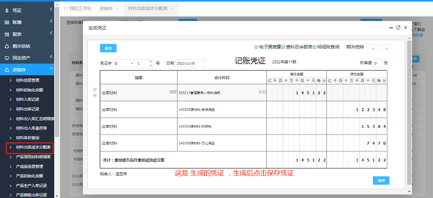Close the 进销存 tab

click(118, 9)
